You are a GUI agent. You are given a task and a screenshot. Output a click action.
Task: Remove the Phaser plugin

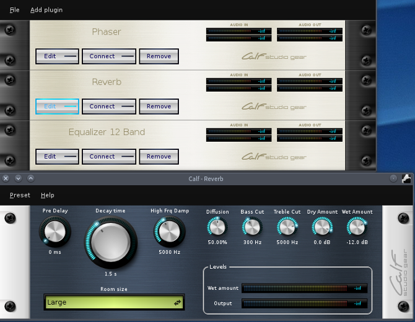click(x=159, y=56)
